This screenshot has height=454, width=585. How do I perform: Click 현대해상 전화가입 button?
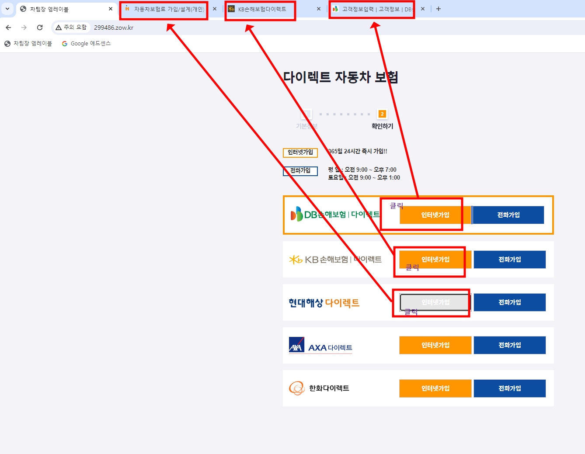tap(510, 302)
